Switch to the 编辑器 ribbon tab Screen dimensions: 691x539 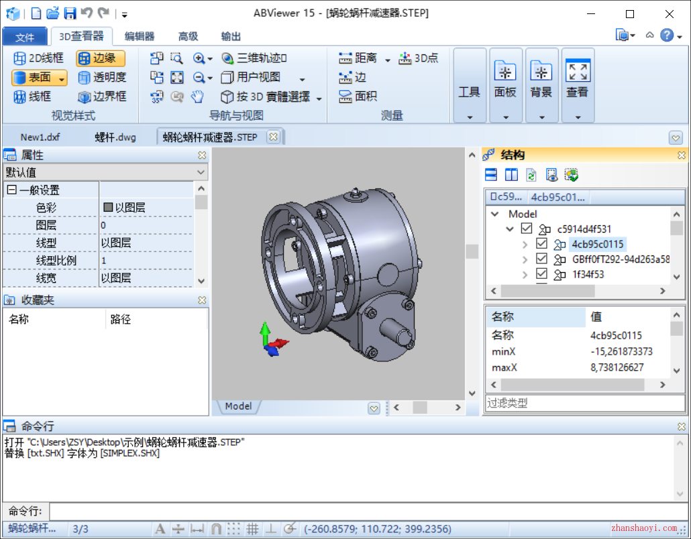pyautogui.click(x=140, y=37)
